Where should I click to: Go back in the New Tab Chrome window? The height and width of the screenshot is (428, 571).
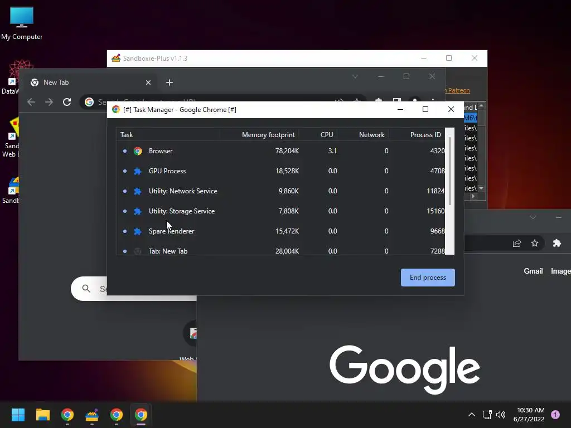click(x=31, y=103)
